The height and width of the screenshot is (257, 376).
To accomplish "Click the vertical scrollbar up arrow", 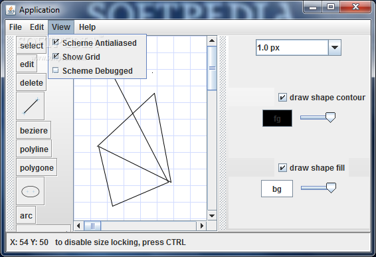I will (212, 41).
